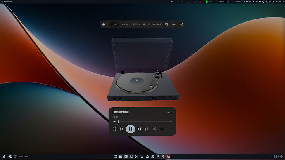Expand the taskbar triangle at far left
Image resolution: width=285 pixels, height=160 pixels.
pyautogui.click(x=4, y=156)
